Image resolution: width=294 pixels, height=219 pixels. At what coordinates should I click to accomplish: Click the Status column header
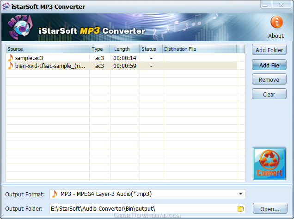(x=151, y=49)
